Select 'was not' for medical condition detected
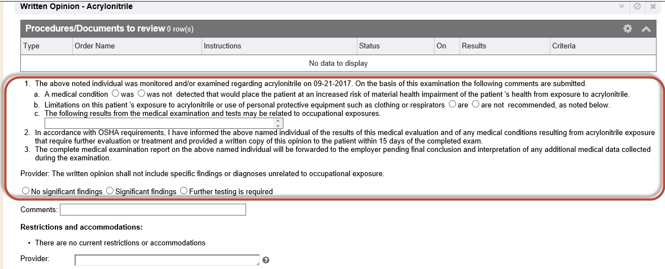 [x=141, y=94]
